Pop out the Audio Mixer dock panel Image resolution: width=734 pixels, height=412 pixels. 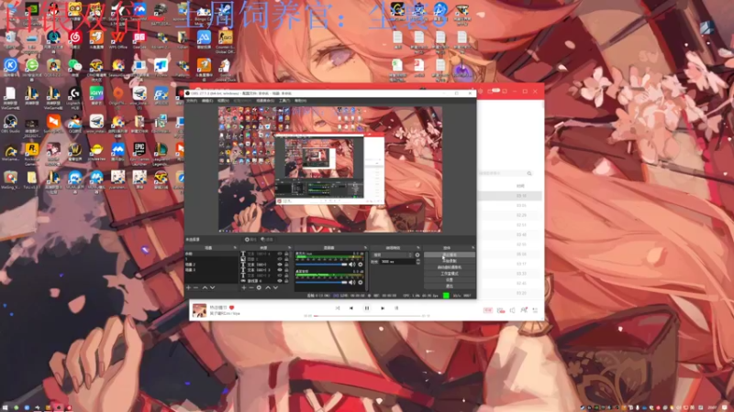tap(365, 247)
